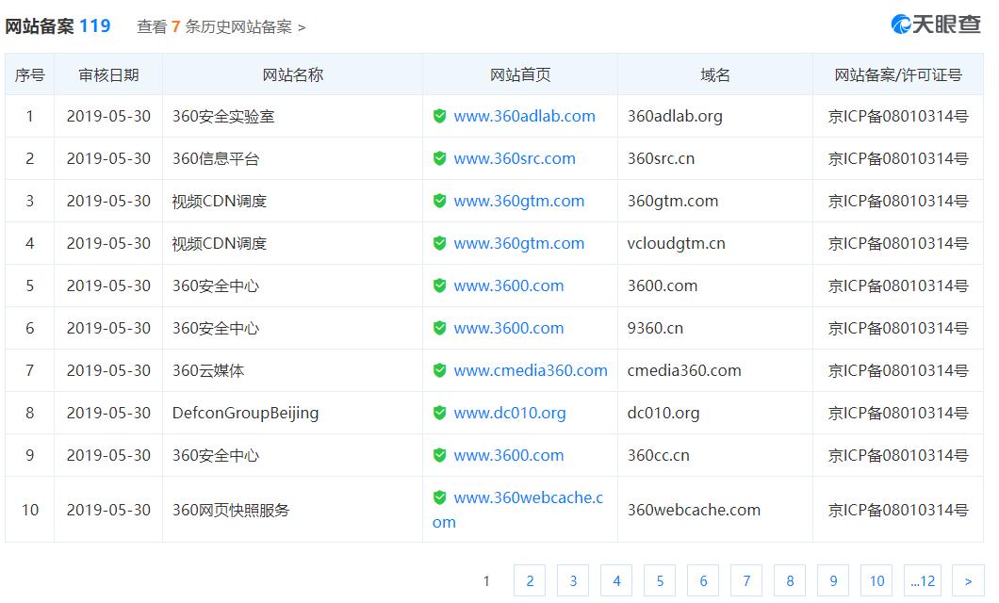Open the www.360adlab.com homepage link
Screen dimensions: 999x603
[x=523, y=116]
